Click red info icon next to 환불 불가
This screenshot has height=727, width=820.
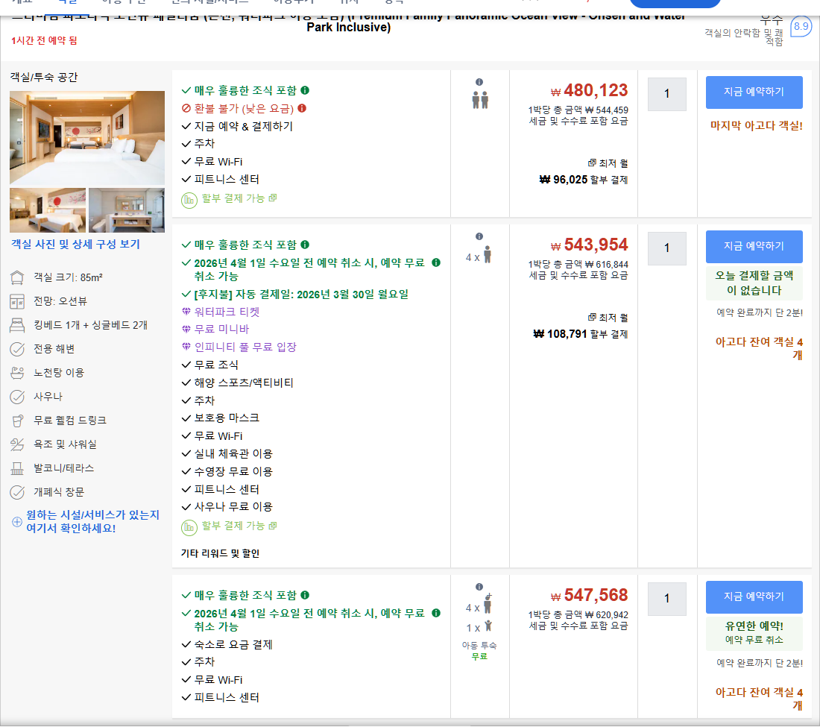point(302,108)
